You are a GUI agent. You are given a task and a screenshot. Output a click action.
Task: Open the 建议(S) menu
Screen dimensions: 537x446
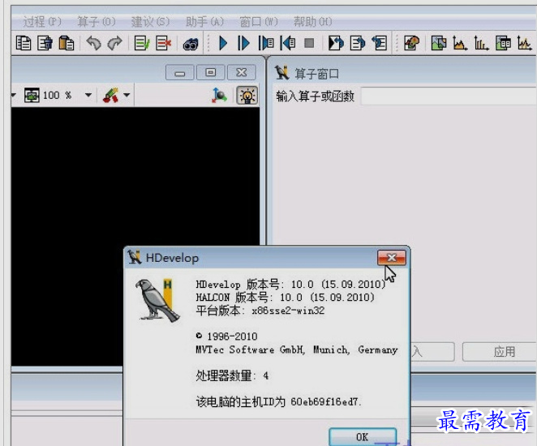pos(150,22)
